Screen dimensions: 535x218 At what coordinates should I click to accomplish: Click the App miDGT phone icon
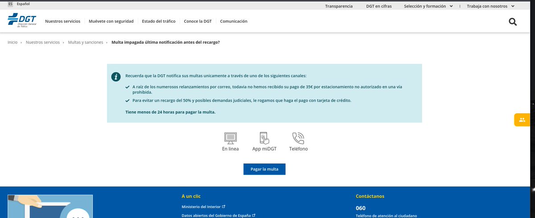tap(264, 137)
